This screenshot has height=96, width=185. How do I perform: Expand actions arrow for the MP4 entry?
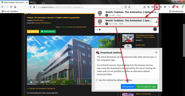click(156, 22)
